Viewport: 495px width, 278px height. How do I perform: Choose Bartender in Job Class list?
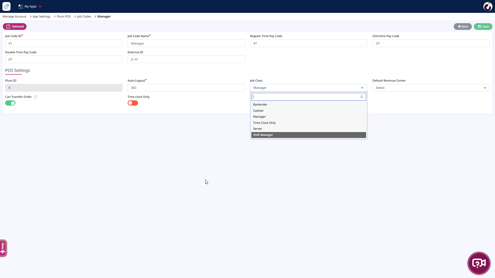pos(260,105)
